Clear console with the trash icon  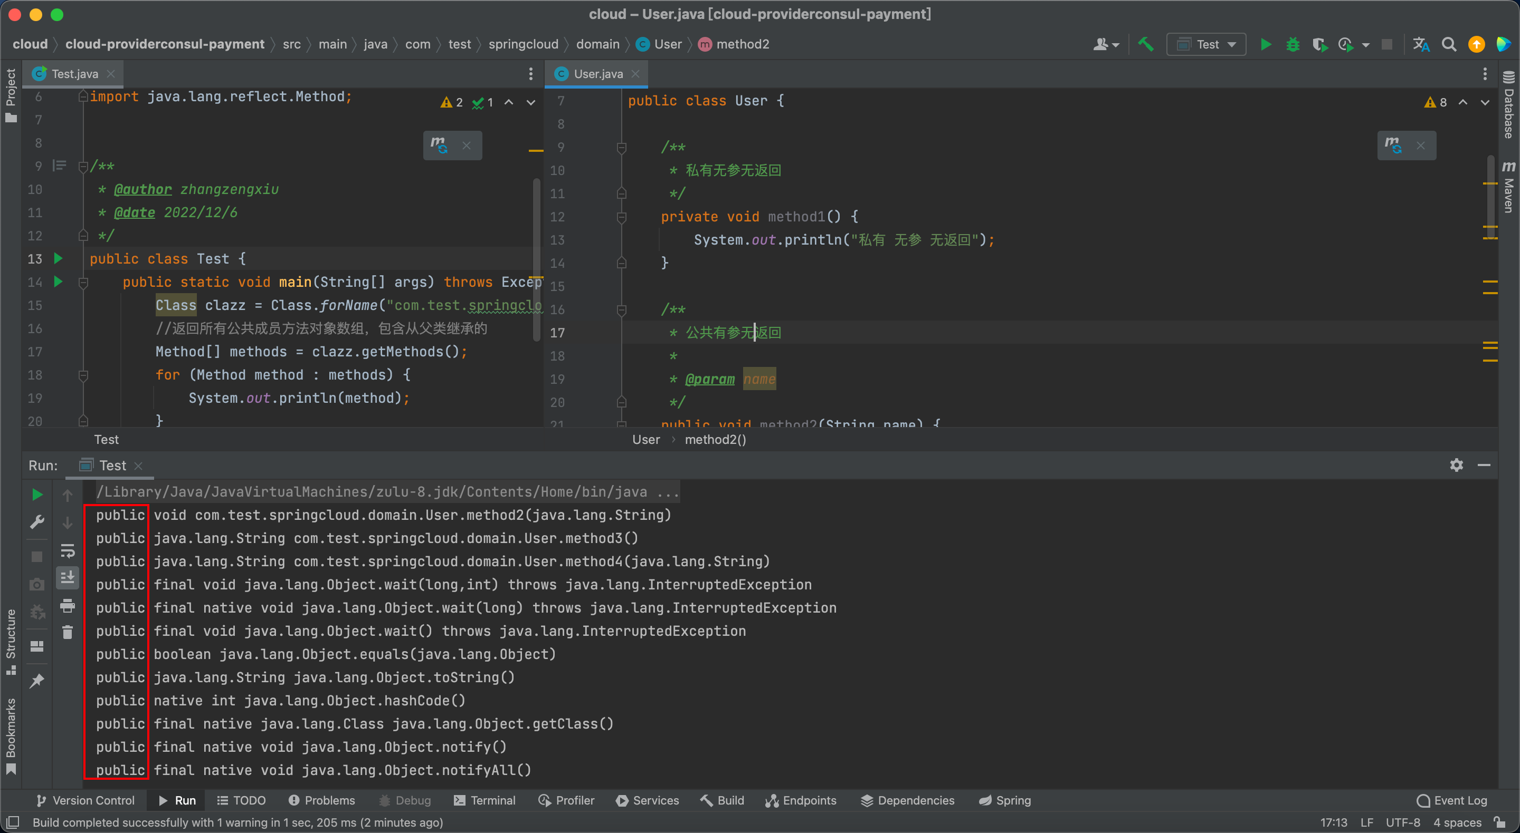pyautogui.click(x=67, y=632)
